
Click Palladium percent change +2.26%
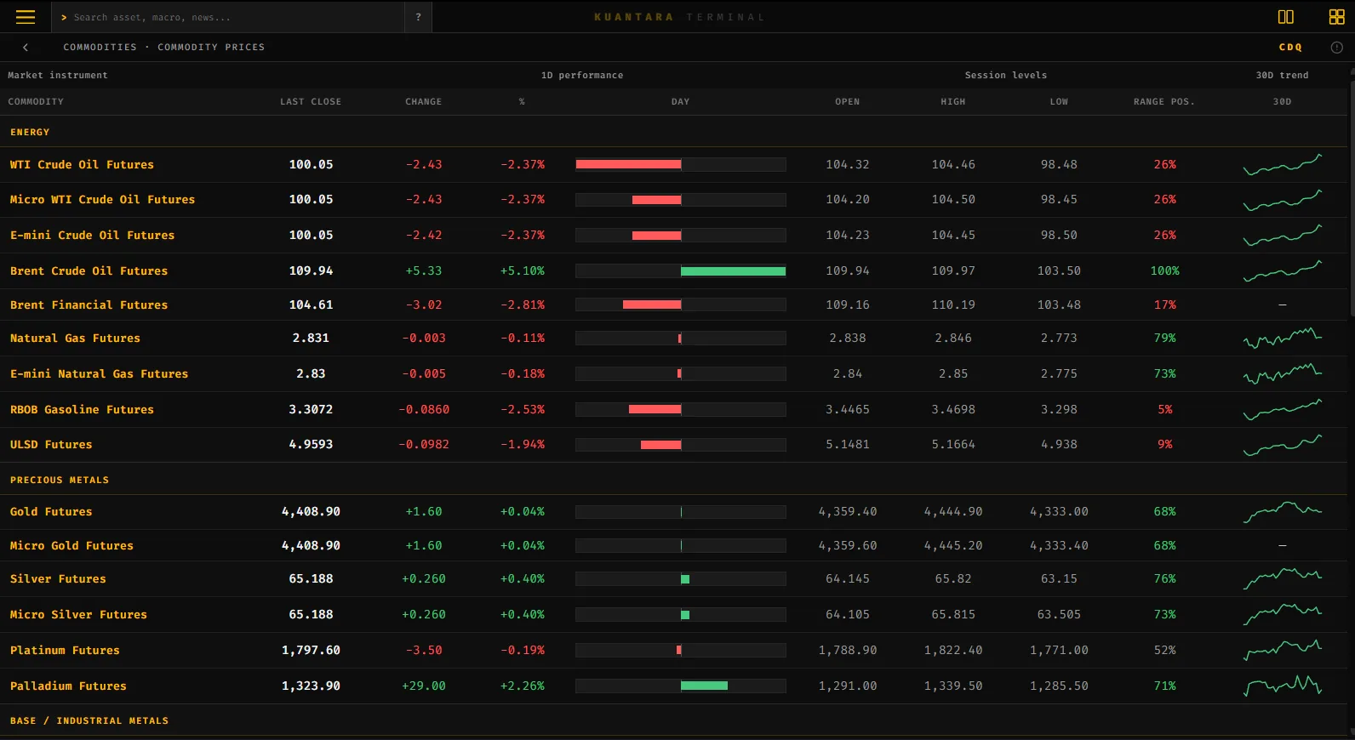[523, 686]
